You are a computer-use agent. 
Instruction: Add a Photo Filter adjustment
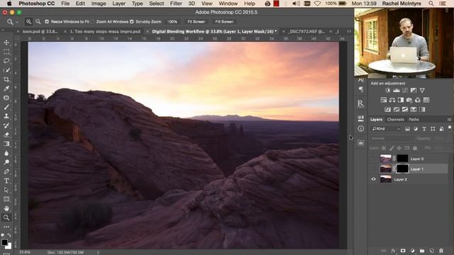pos(409,100)
